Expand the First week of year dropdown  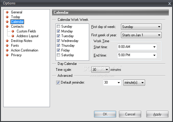[x=141, y=35]
